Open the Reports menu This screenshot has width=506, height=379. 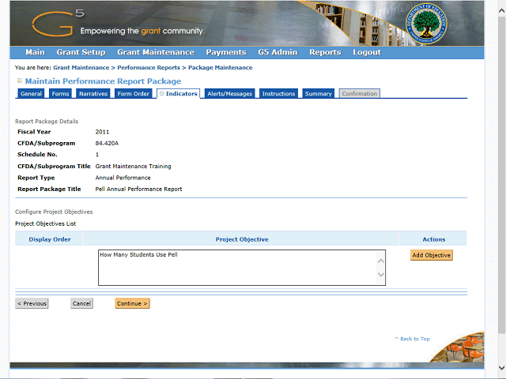tap(325, 52)
